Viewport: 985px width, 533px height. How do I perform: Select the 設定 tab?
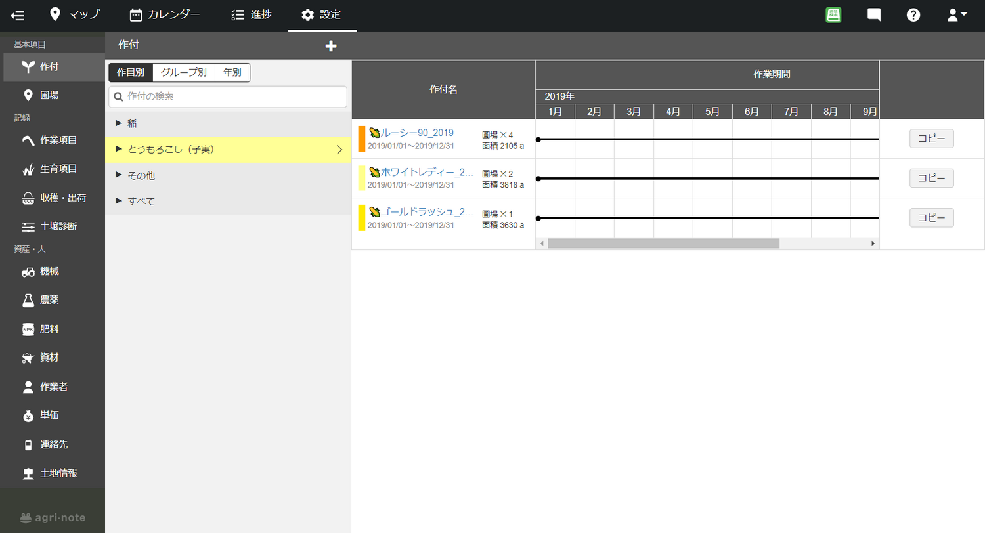point(322,14)
